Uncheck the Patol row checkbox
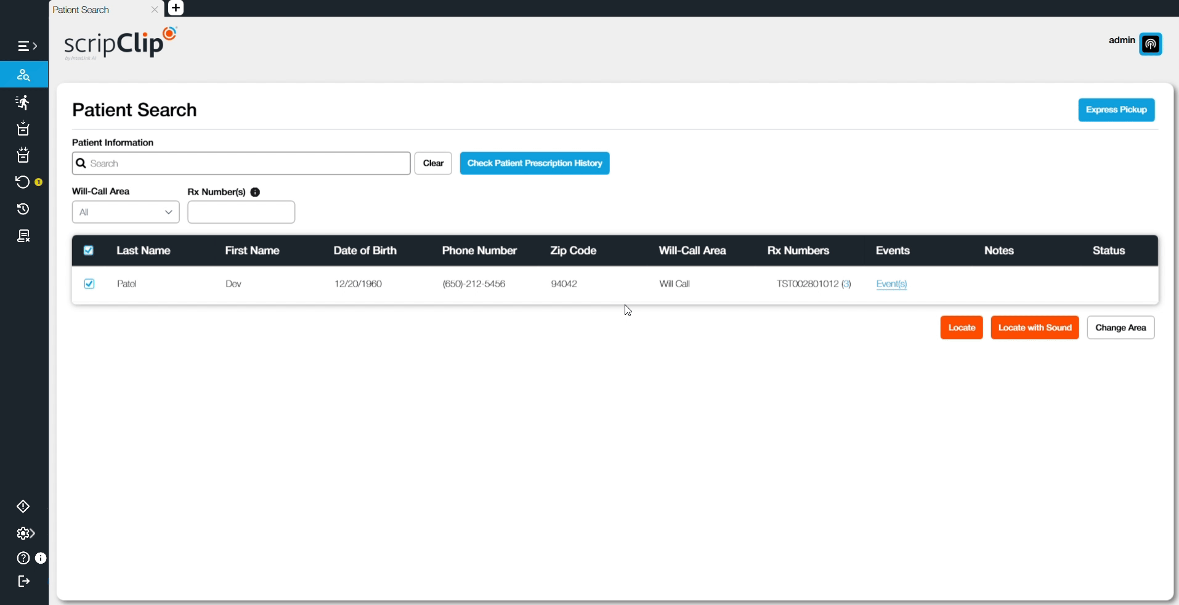1179x605 pixels. [89, 284]
